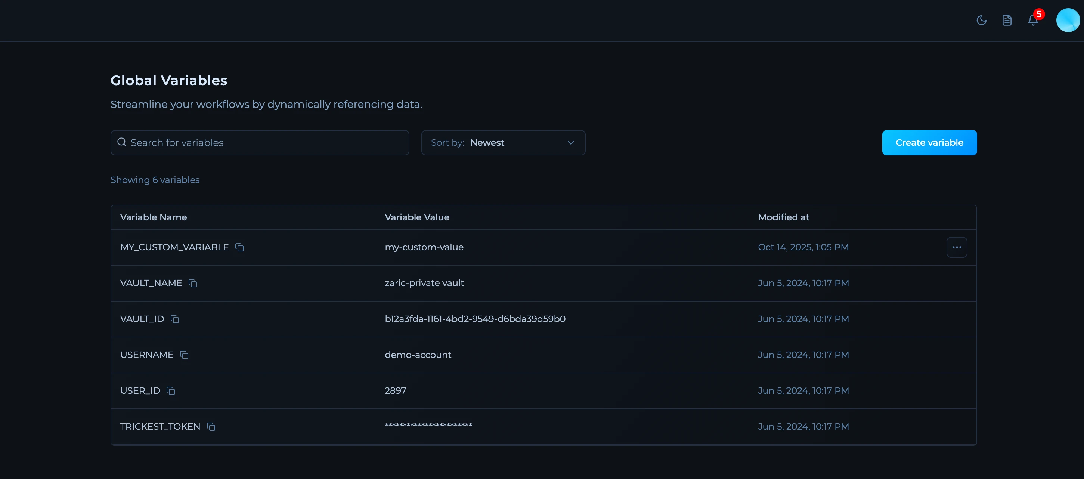The width and height of the screenshot is (1084, 479).
Task: Open the documentation page icon
Action: (x=1007, y=20)
